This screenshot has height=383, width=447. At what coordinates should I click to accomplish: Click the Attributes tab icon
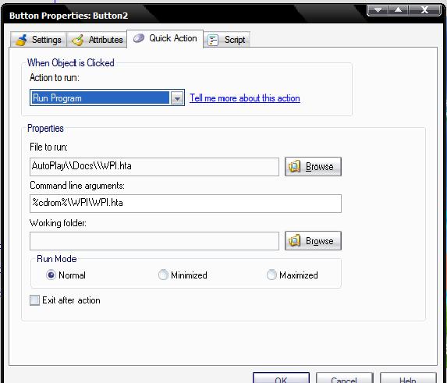[x=78, y=40]
